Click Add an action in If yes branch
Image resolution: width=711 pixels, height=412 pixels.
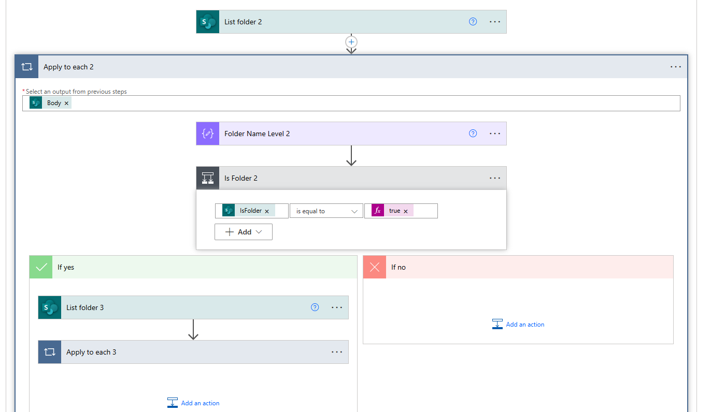pyautogui.click(x=193, y=403)
